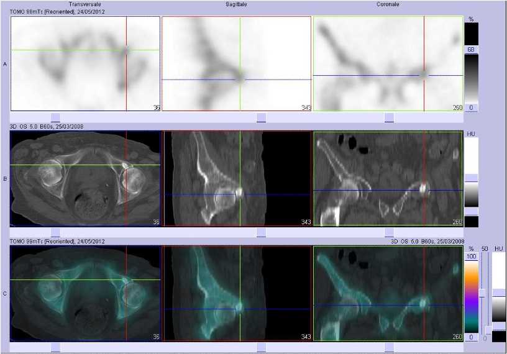Select the row C fused transversal view
The height and width of the screenshot is (354, 507).
click(85, 293)
